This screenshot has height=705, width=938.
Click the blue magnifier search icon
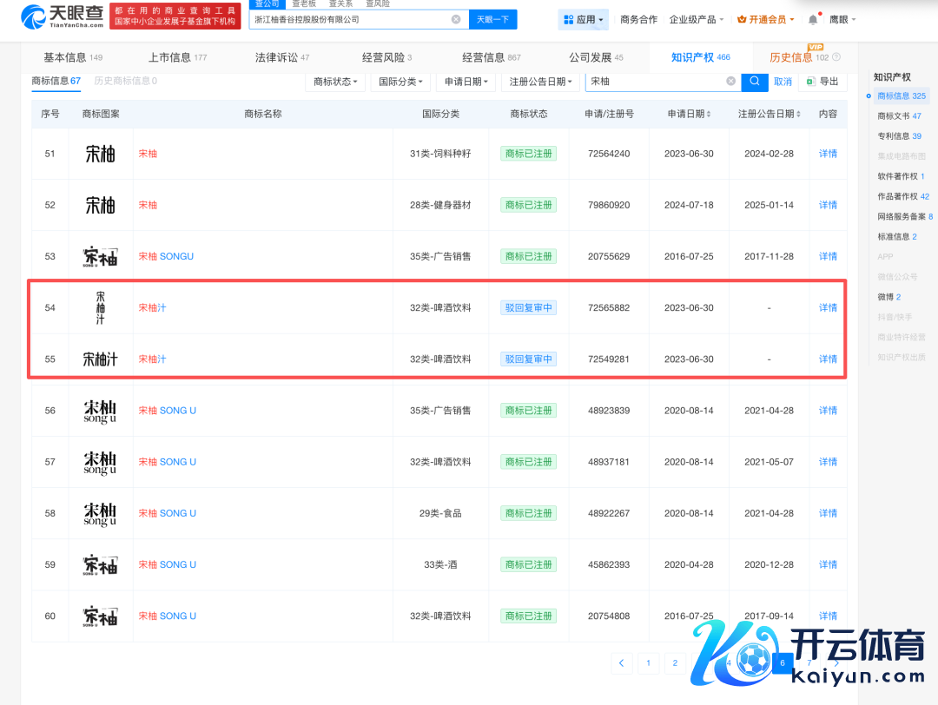pos(754,82)
